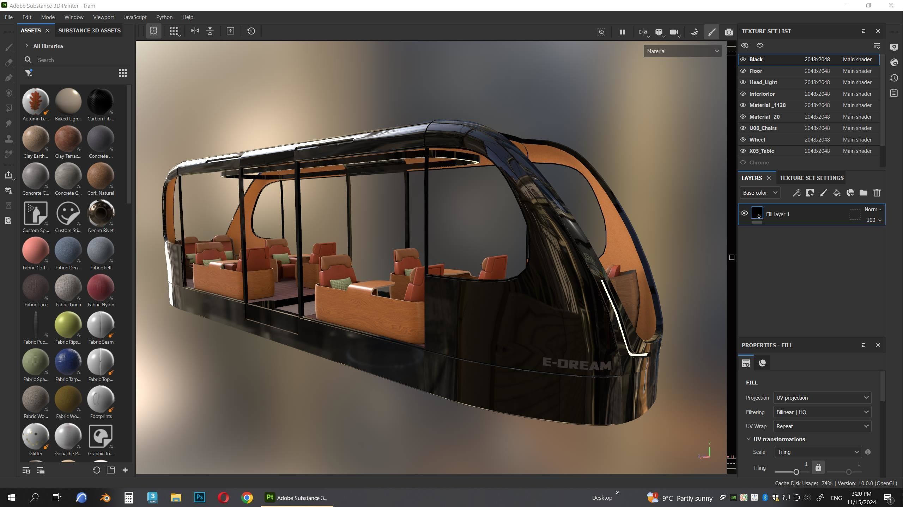Add a smart material icon in Layers
The image size is (903, 507).
[x=850, y=193]
